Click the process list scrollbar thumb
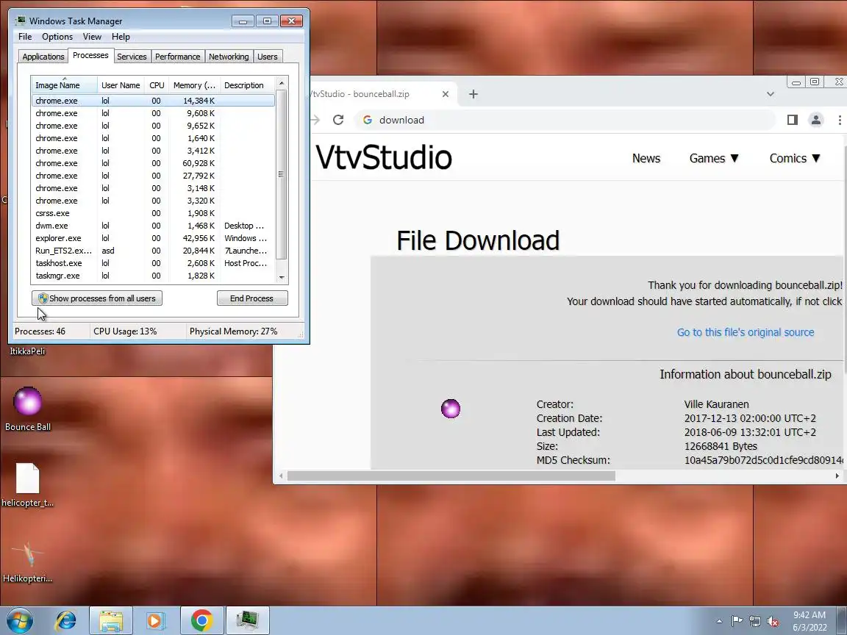 click(x=281, y=174)
